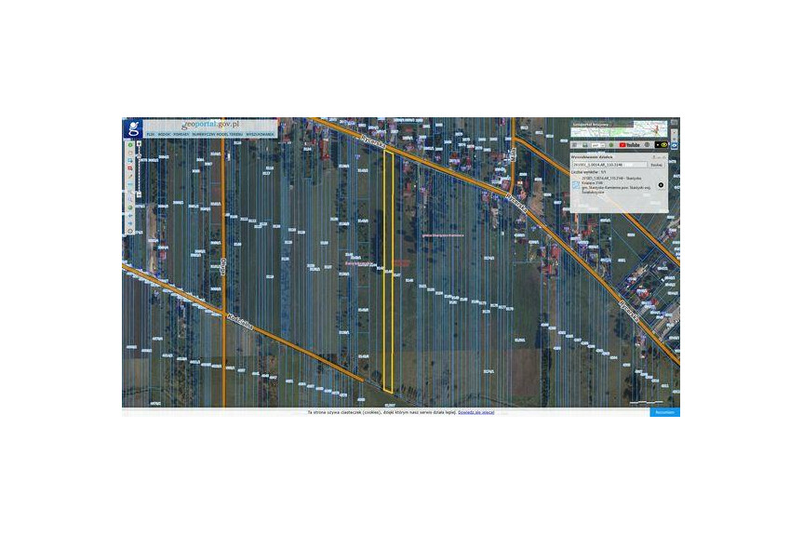Click the geoportal 'g' logo icon

click(134, 128)
